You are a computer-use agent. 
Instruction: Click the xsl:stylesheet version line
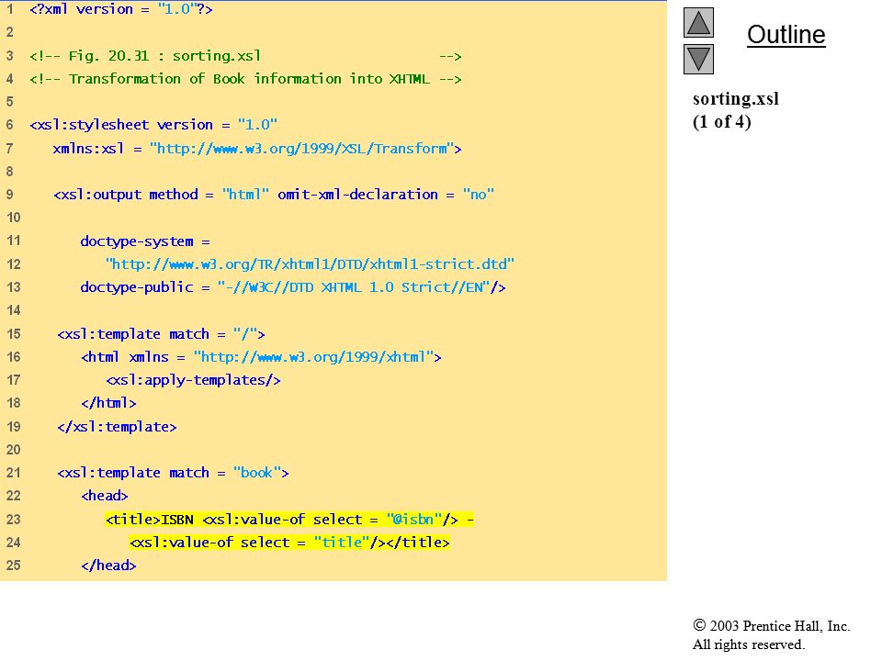(153, 125)
